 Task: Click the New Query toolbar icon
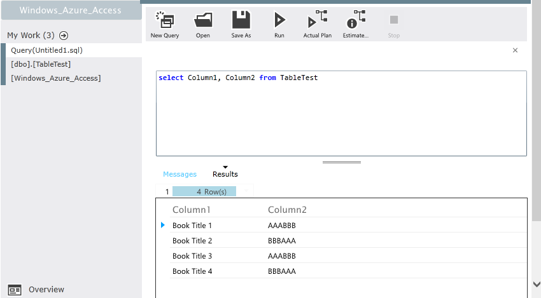(x=165, y=22)
